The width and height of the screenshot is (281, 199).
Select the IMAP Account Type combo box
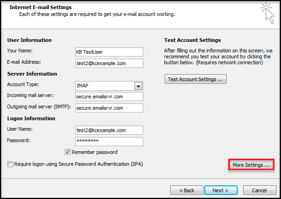109,86
